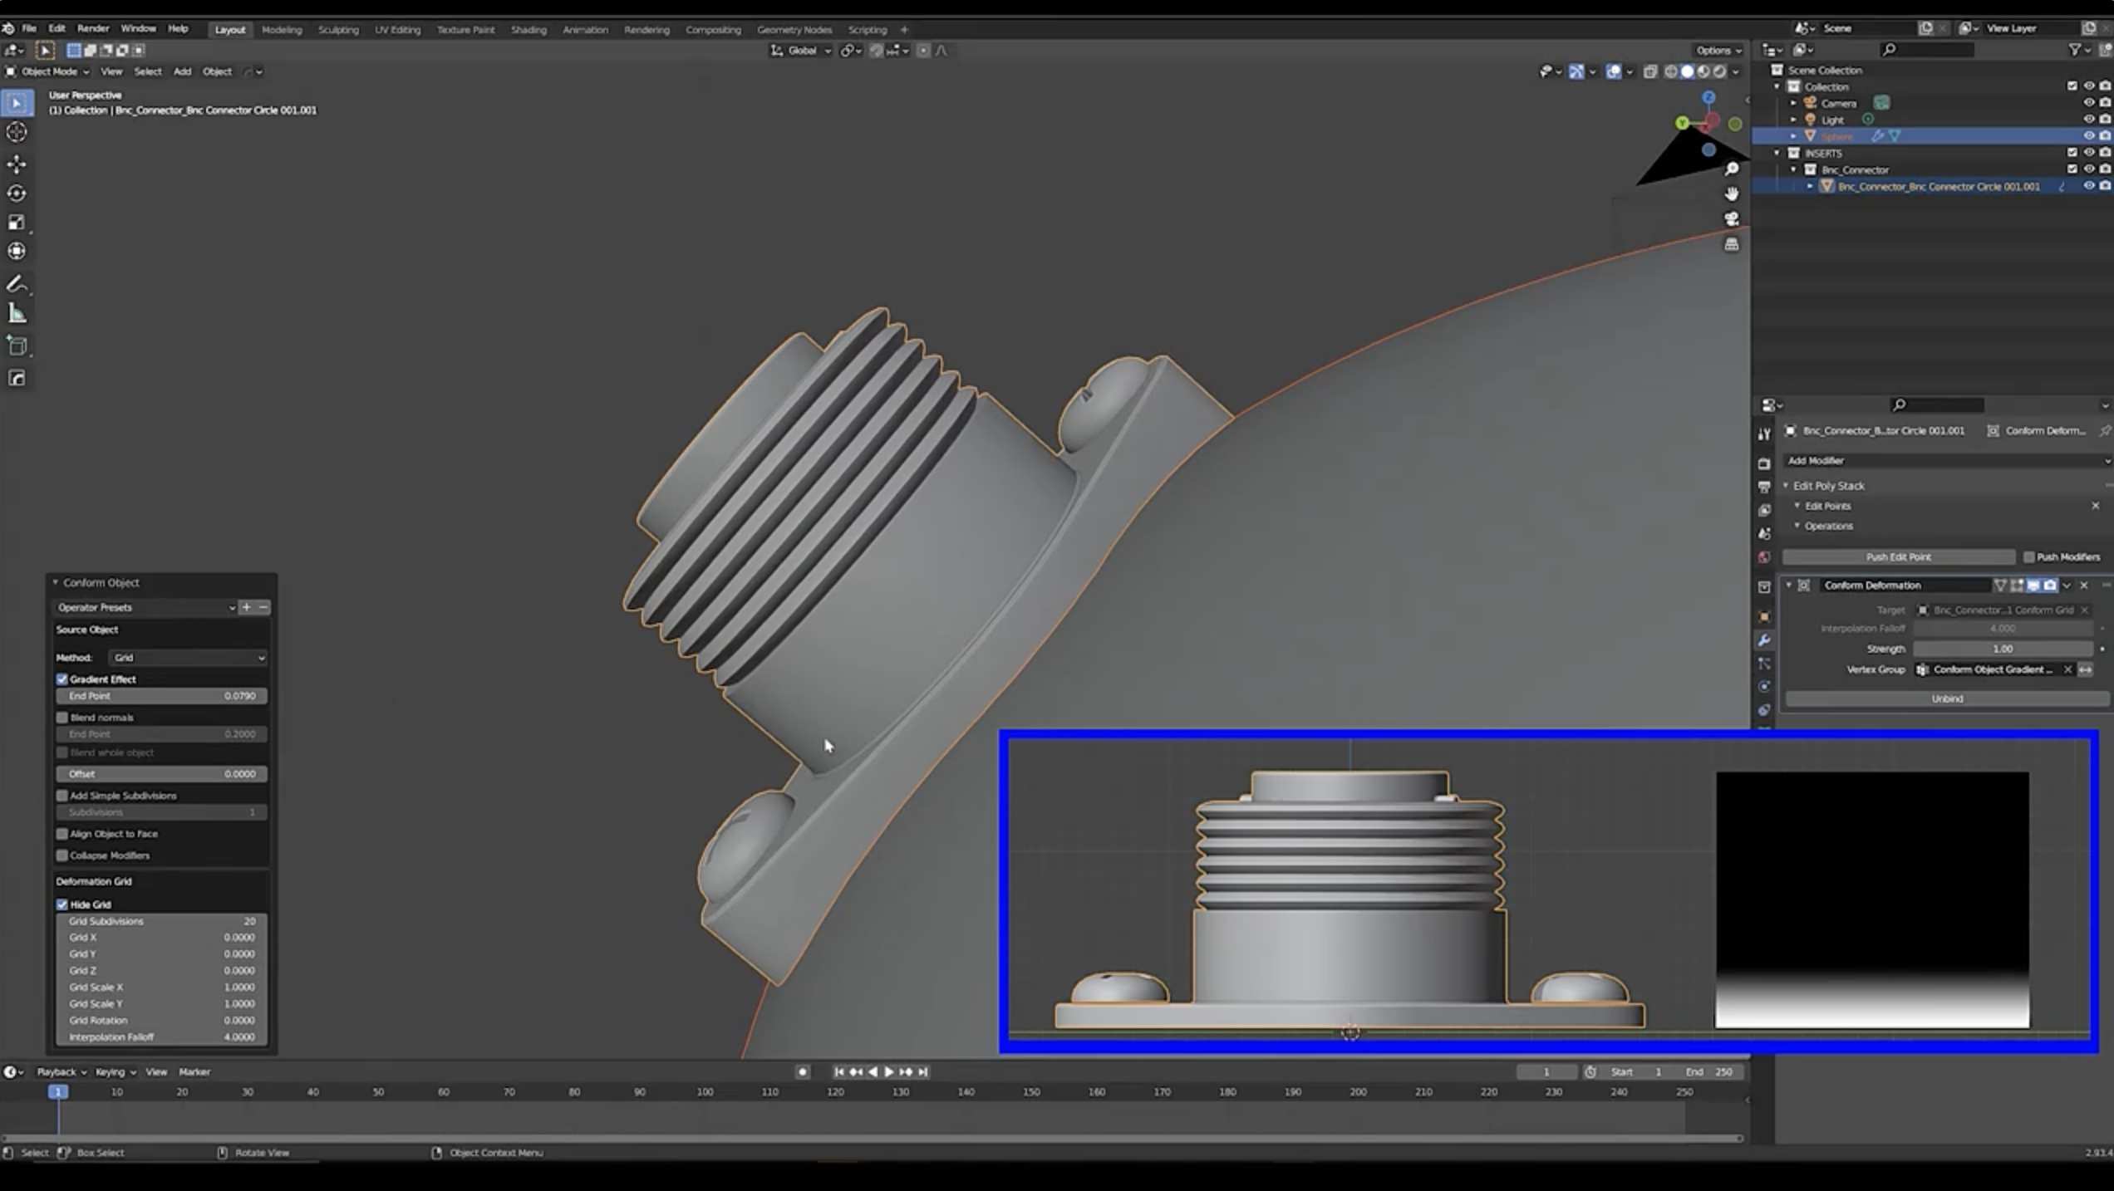
Task: Expand the Add Modifier dropdown
Action: (1944, 461)
